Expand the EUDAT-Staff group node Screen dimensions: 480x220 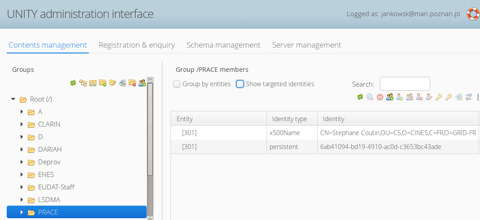(x=22, y=187)
